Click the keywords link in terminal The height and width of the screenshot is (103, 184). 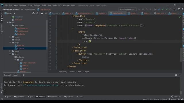28,82
